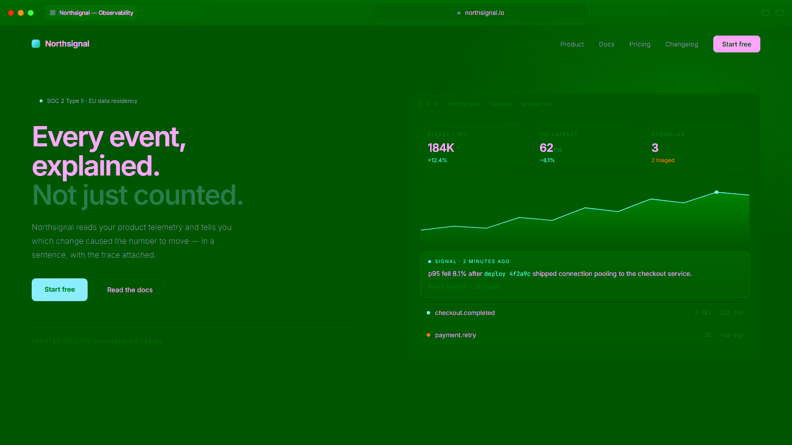
Task: Click the orange "2 triaged" label
Action: [x=663, y=160]
